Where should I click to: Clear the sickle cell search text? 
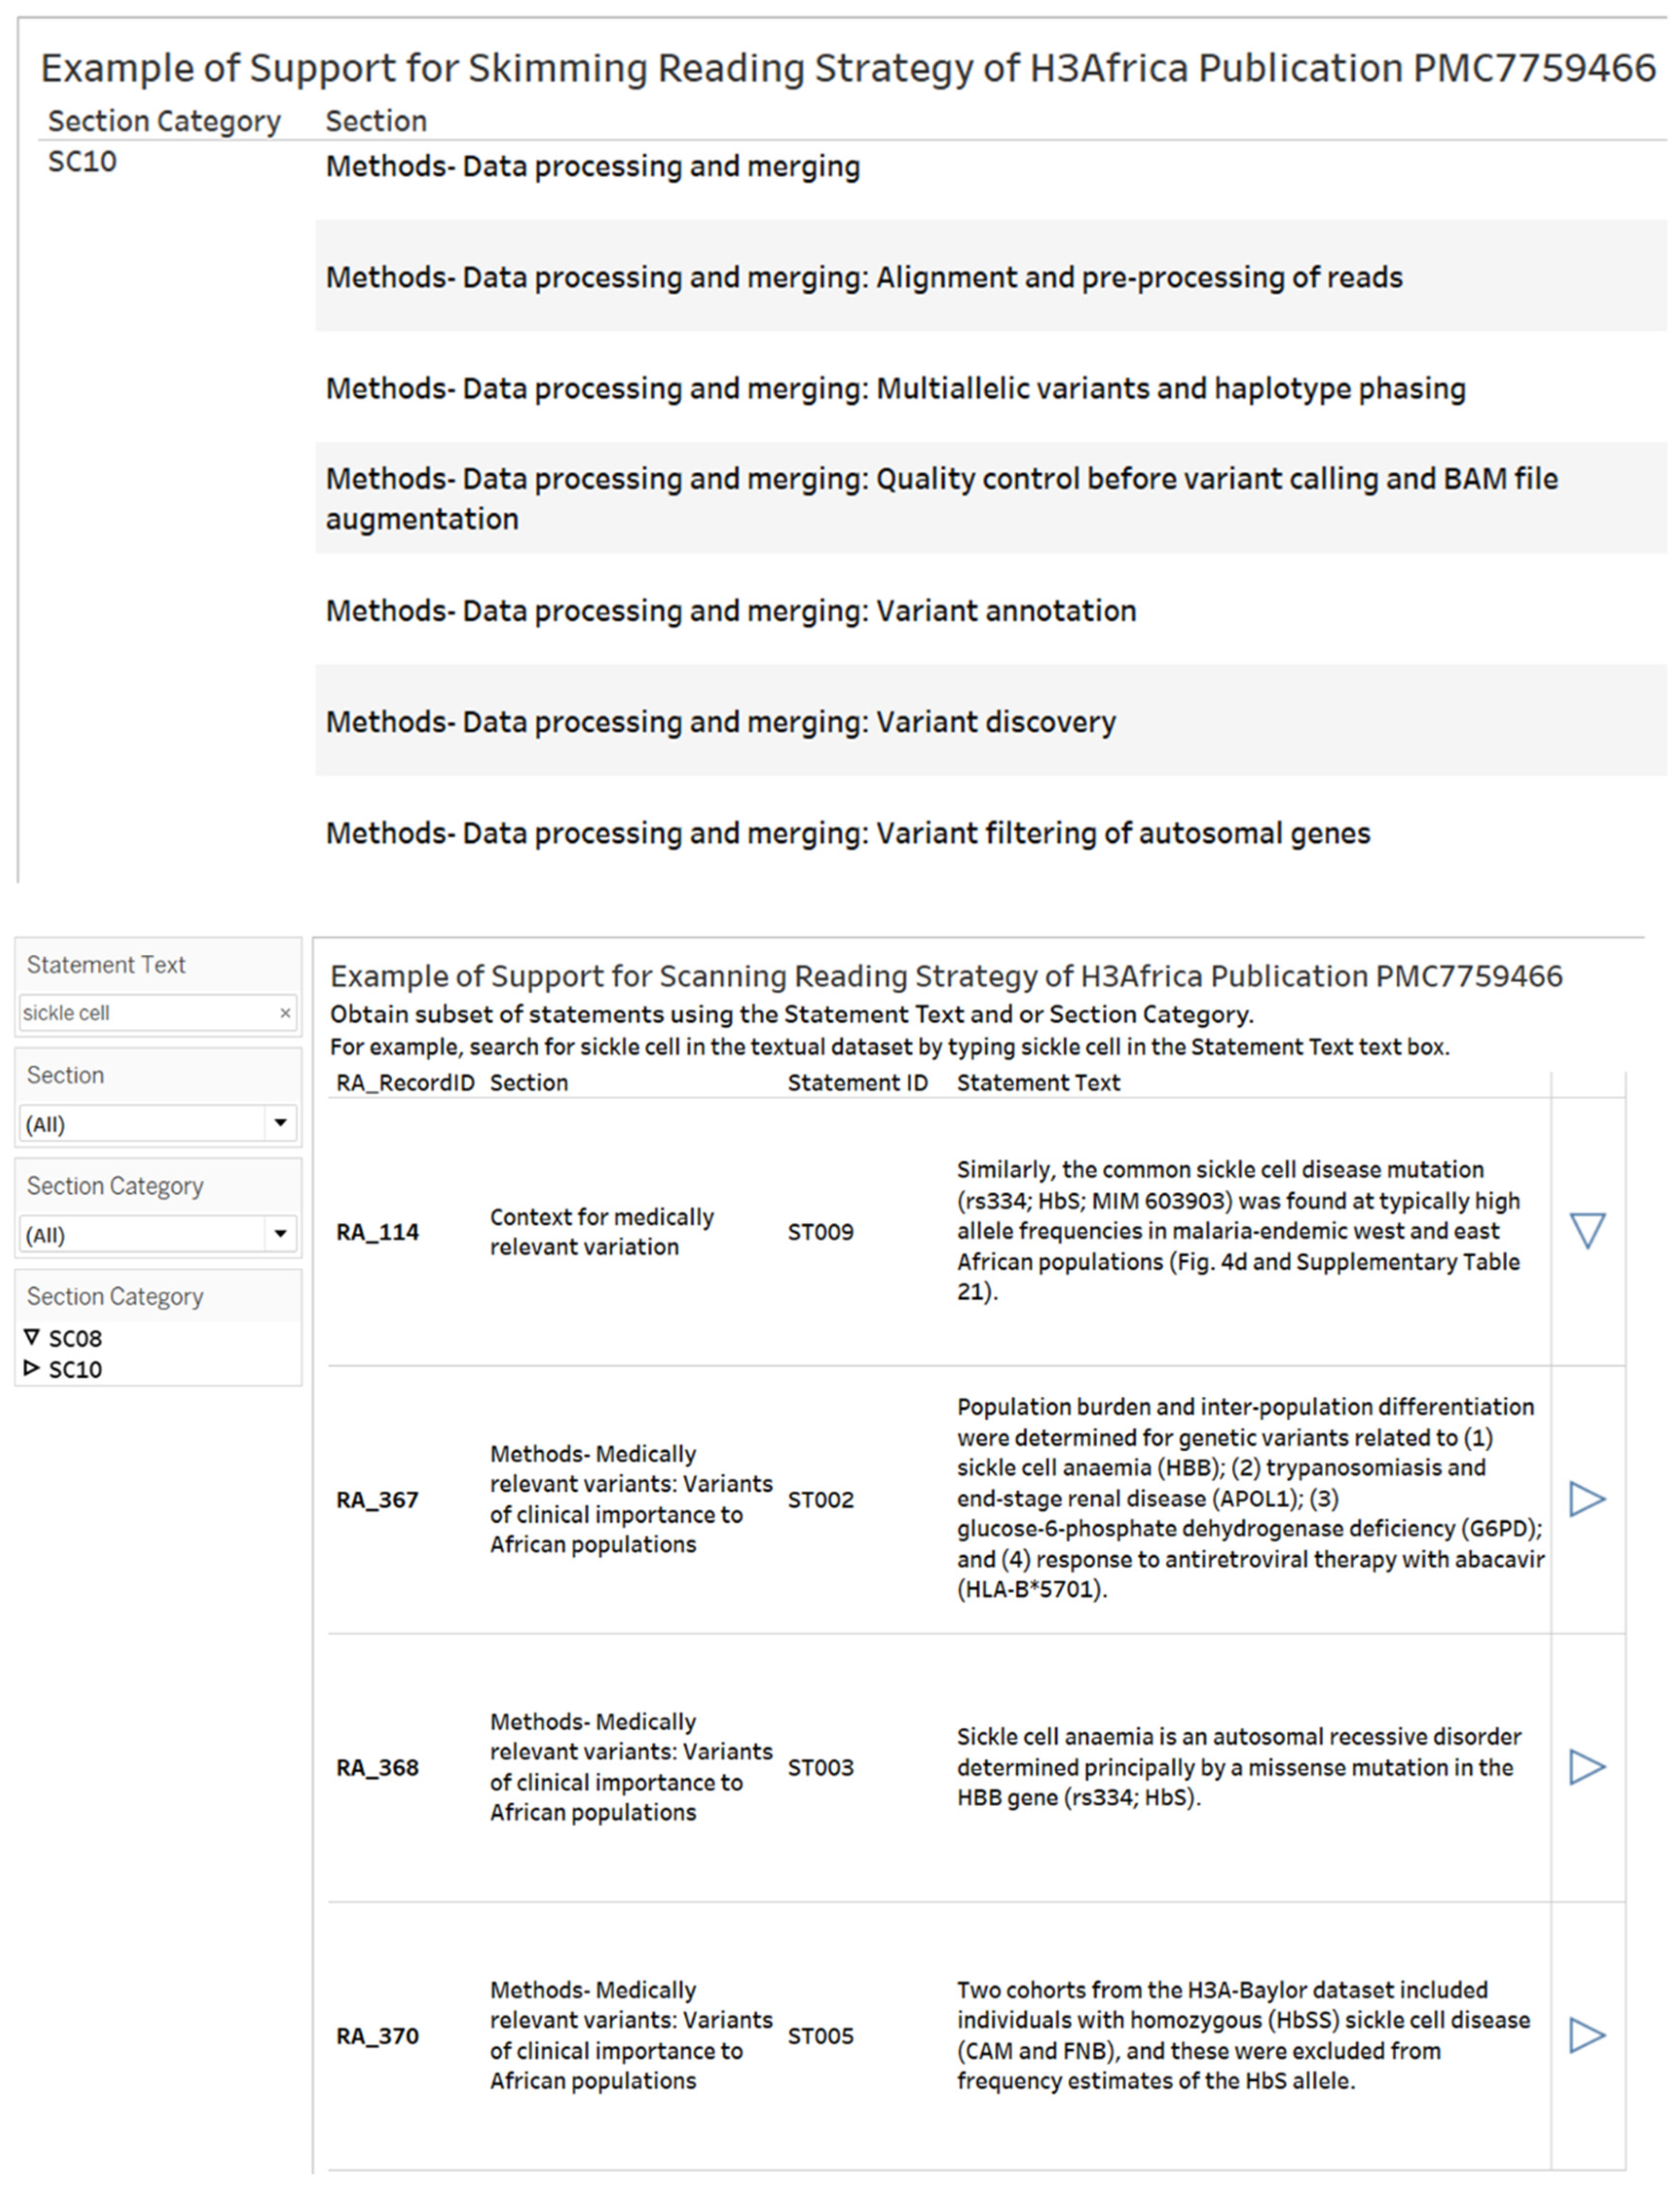point(285,1014)
